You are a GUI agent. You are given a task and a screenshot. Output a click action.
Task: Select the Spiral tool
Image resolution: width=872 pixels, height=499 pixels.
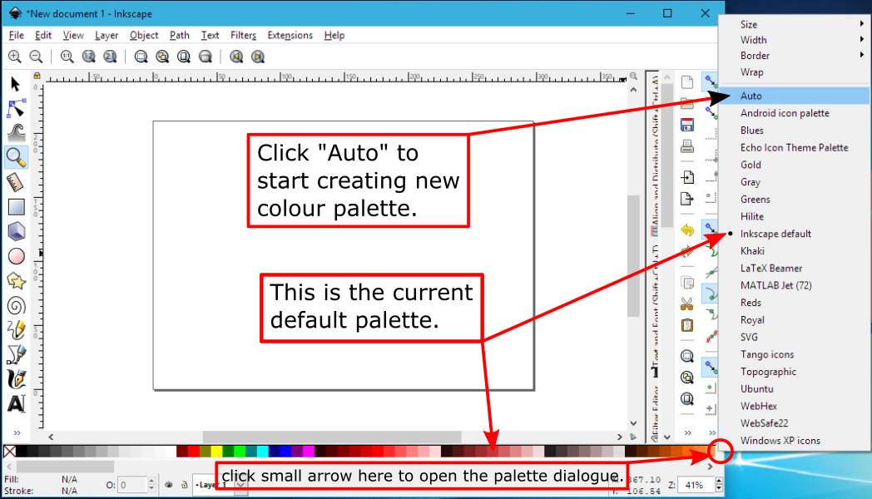tap(16, 305)
